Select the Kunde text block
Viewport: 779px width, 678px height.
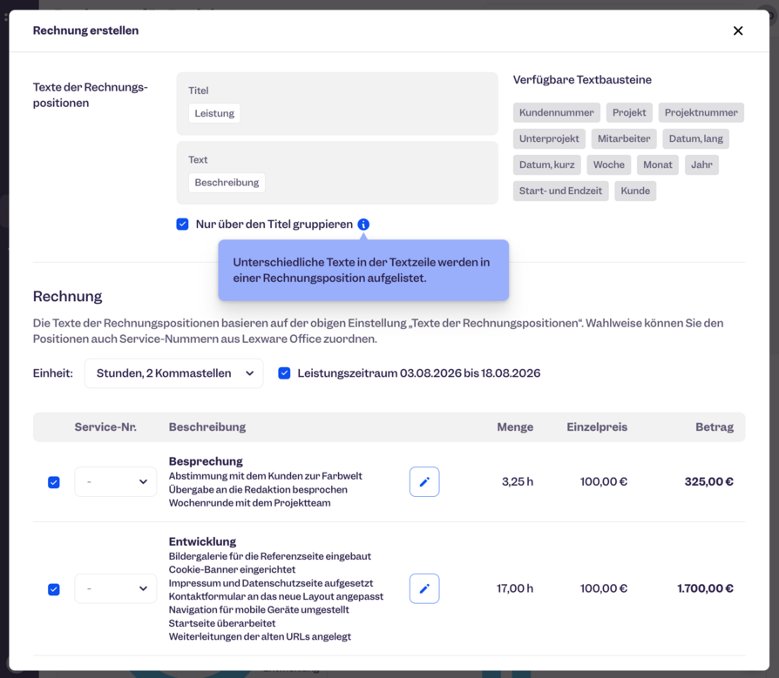point(635,191)
